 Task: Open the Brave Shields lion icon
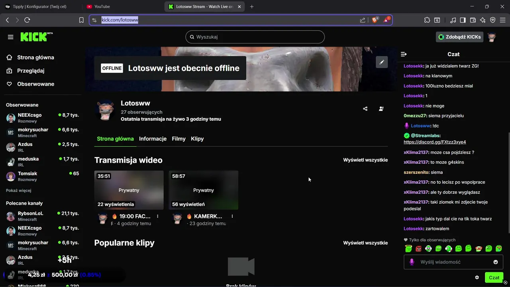(375, 20)
